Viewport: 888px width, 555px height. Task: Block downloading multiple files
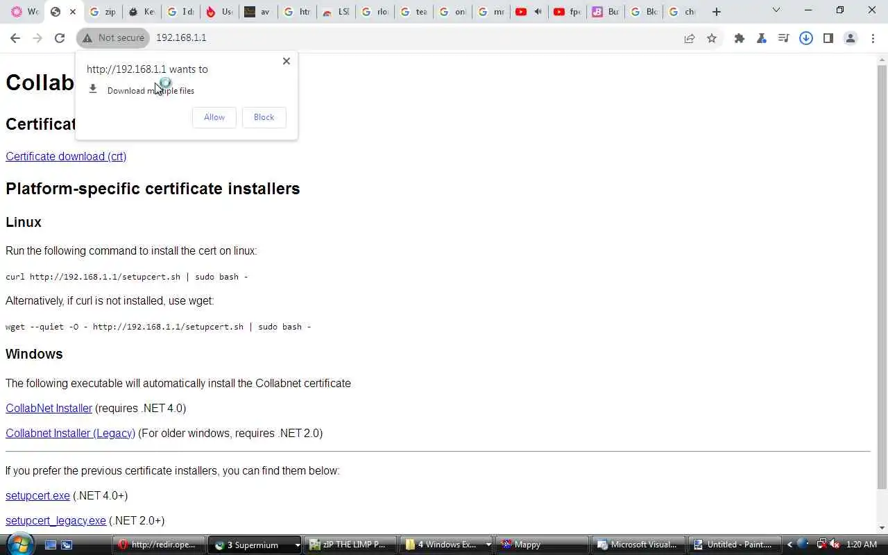click(x=264, y=117)
